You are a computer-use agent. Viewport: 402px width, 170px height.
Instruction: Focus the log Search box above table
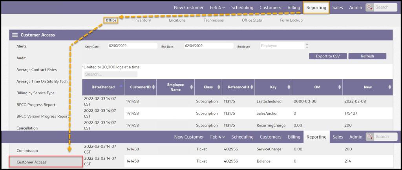click(x=111, y=74)
